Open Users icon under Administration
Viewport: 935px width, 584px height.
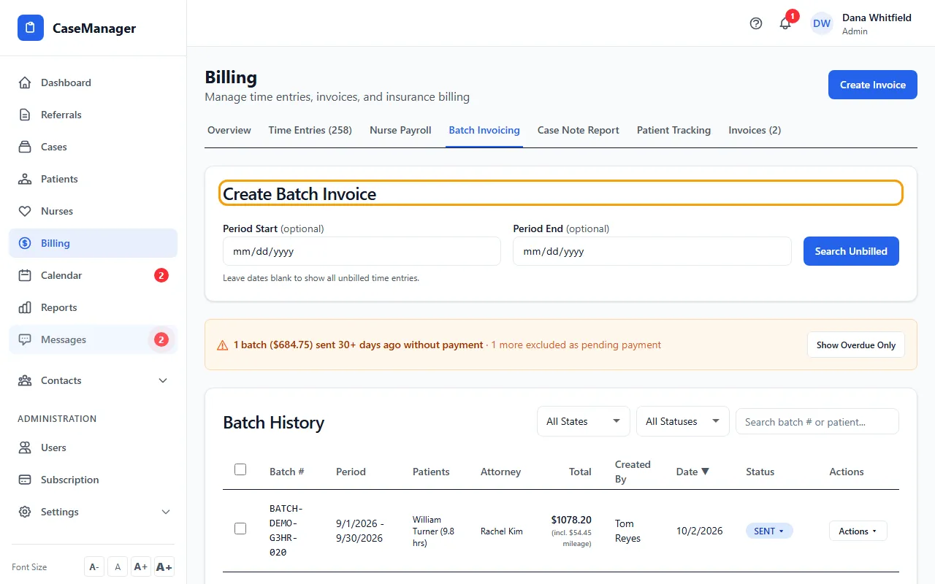click(x=25, y=447)
